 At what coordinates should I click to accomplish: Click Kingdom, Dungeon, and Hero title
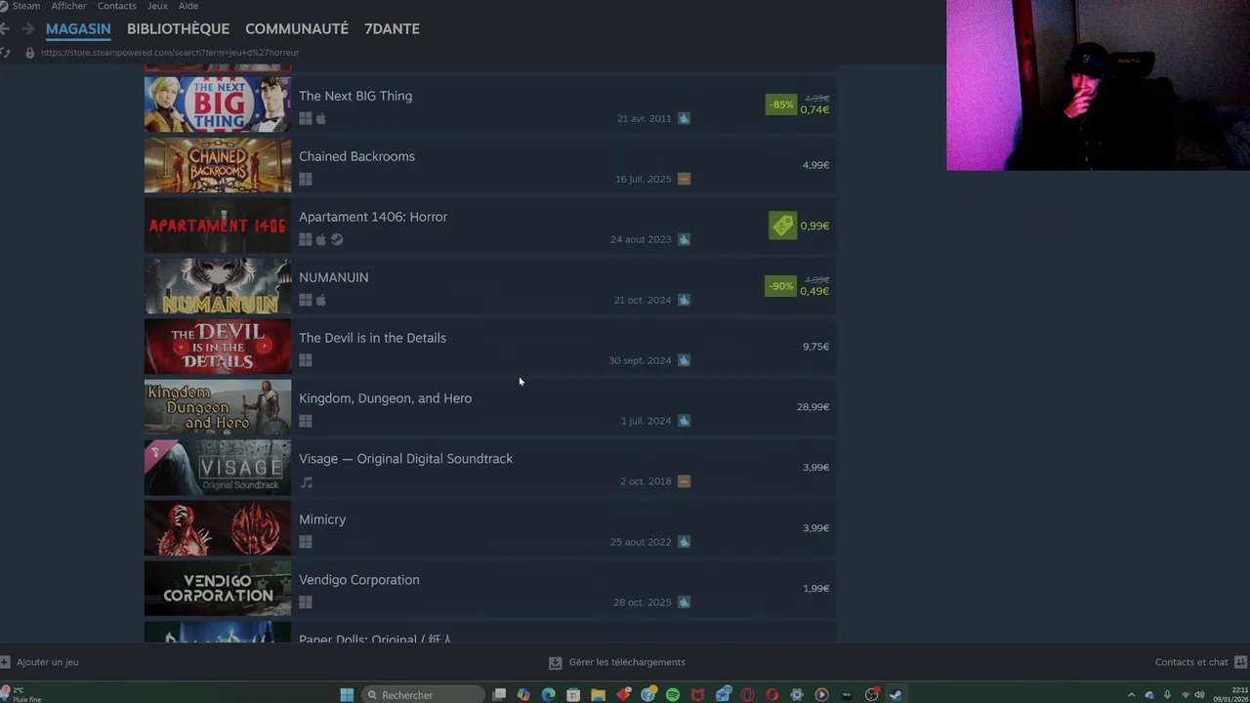point(385,398)
